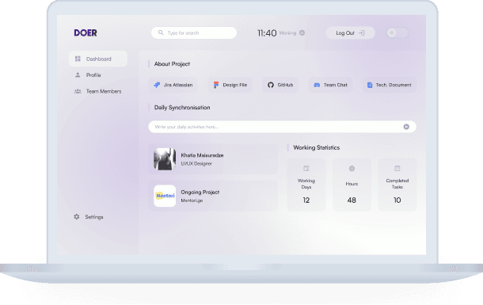Click the Mentori project logo thumbnail

click(165, 196)
